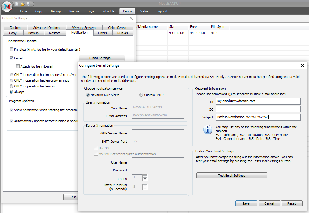Click the Open folder quick-access icon
Viewport: 309px width, 213px height.
point(23,4)
